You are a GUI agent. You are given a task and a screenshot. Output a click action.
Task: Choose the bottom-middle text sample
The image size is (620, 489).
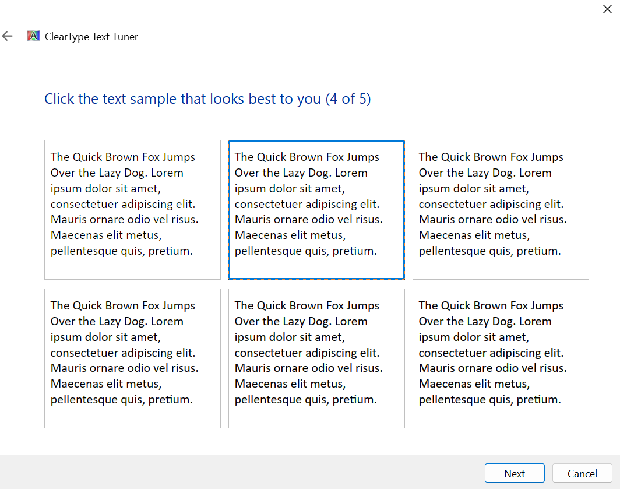point(316,358)
